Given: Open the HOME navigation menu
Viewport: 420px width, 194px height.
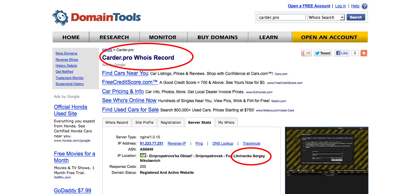Looking at the screenshot, I should point(71,37).
